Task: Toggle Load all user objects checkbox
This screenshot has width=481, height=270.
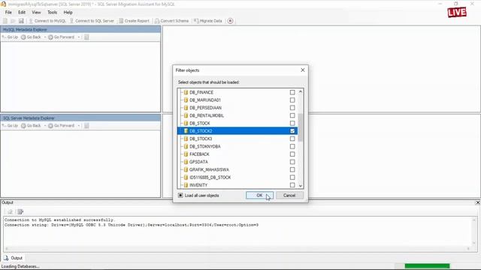Action: (180, 195)
